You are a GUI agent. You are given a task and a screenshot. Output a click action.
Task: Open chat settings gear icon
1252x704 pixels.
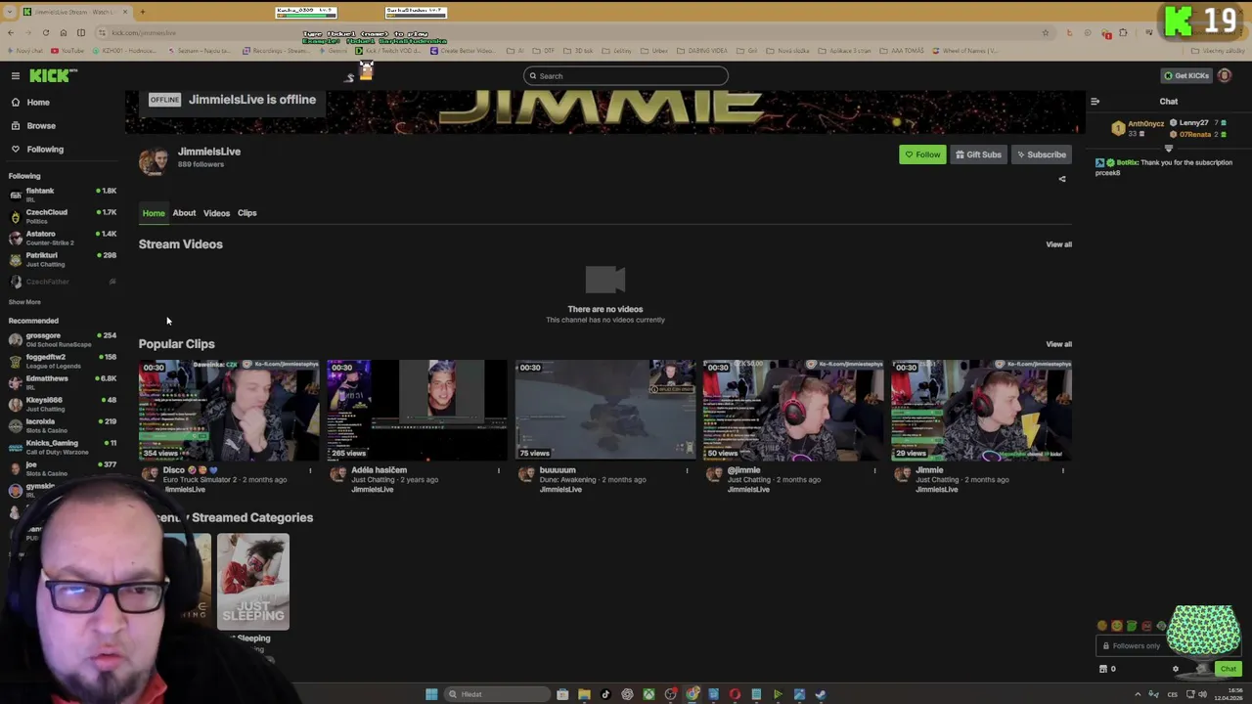tap(1176, 669)
